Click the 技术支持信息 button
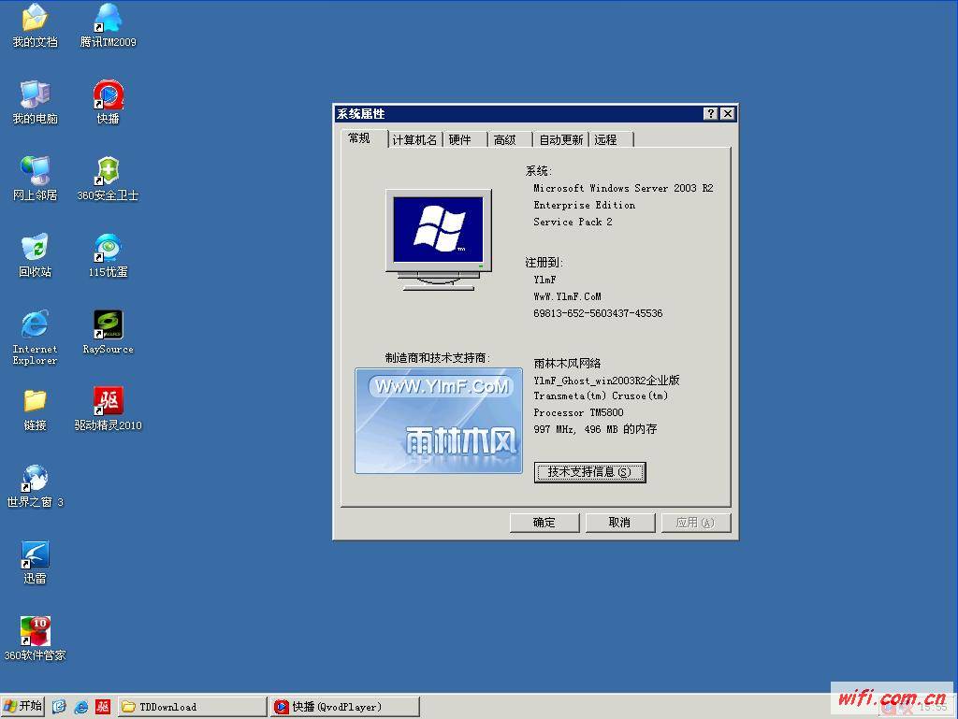 (589, 472)
